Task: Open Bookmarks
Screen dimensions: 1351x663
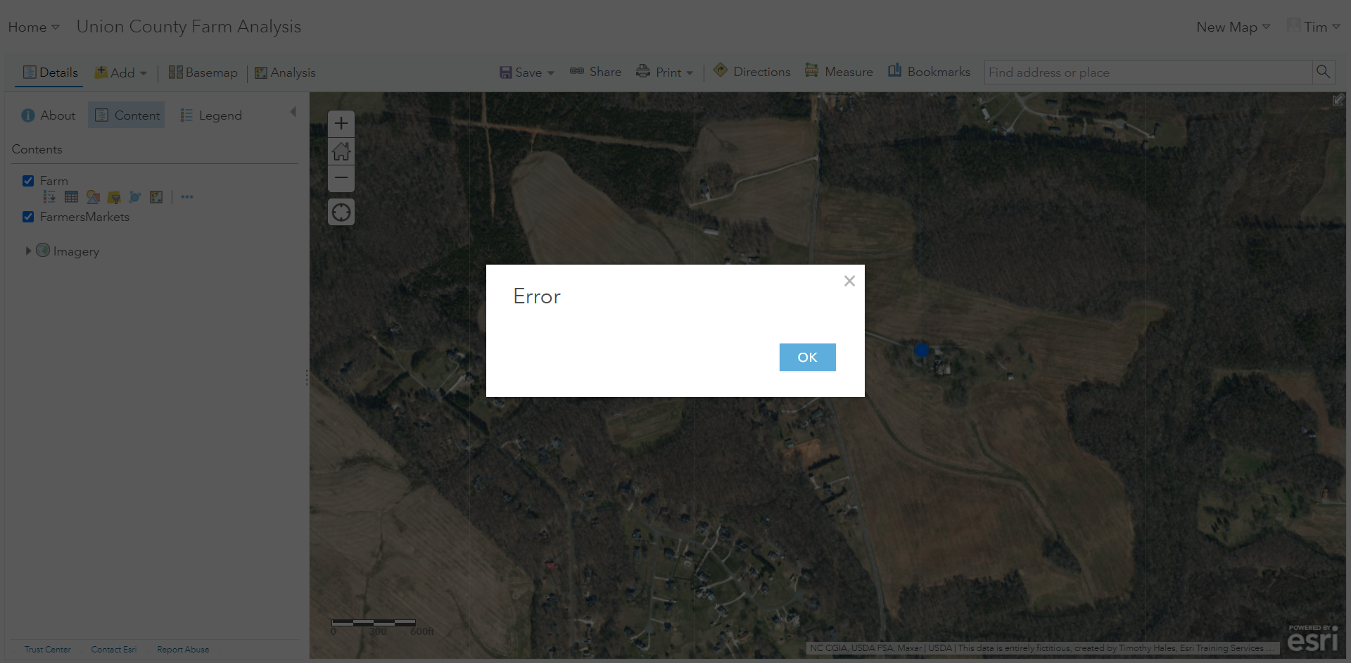Action: tap(928, 71)
